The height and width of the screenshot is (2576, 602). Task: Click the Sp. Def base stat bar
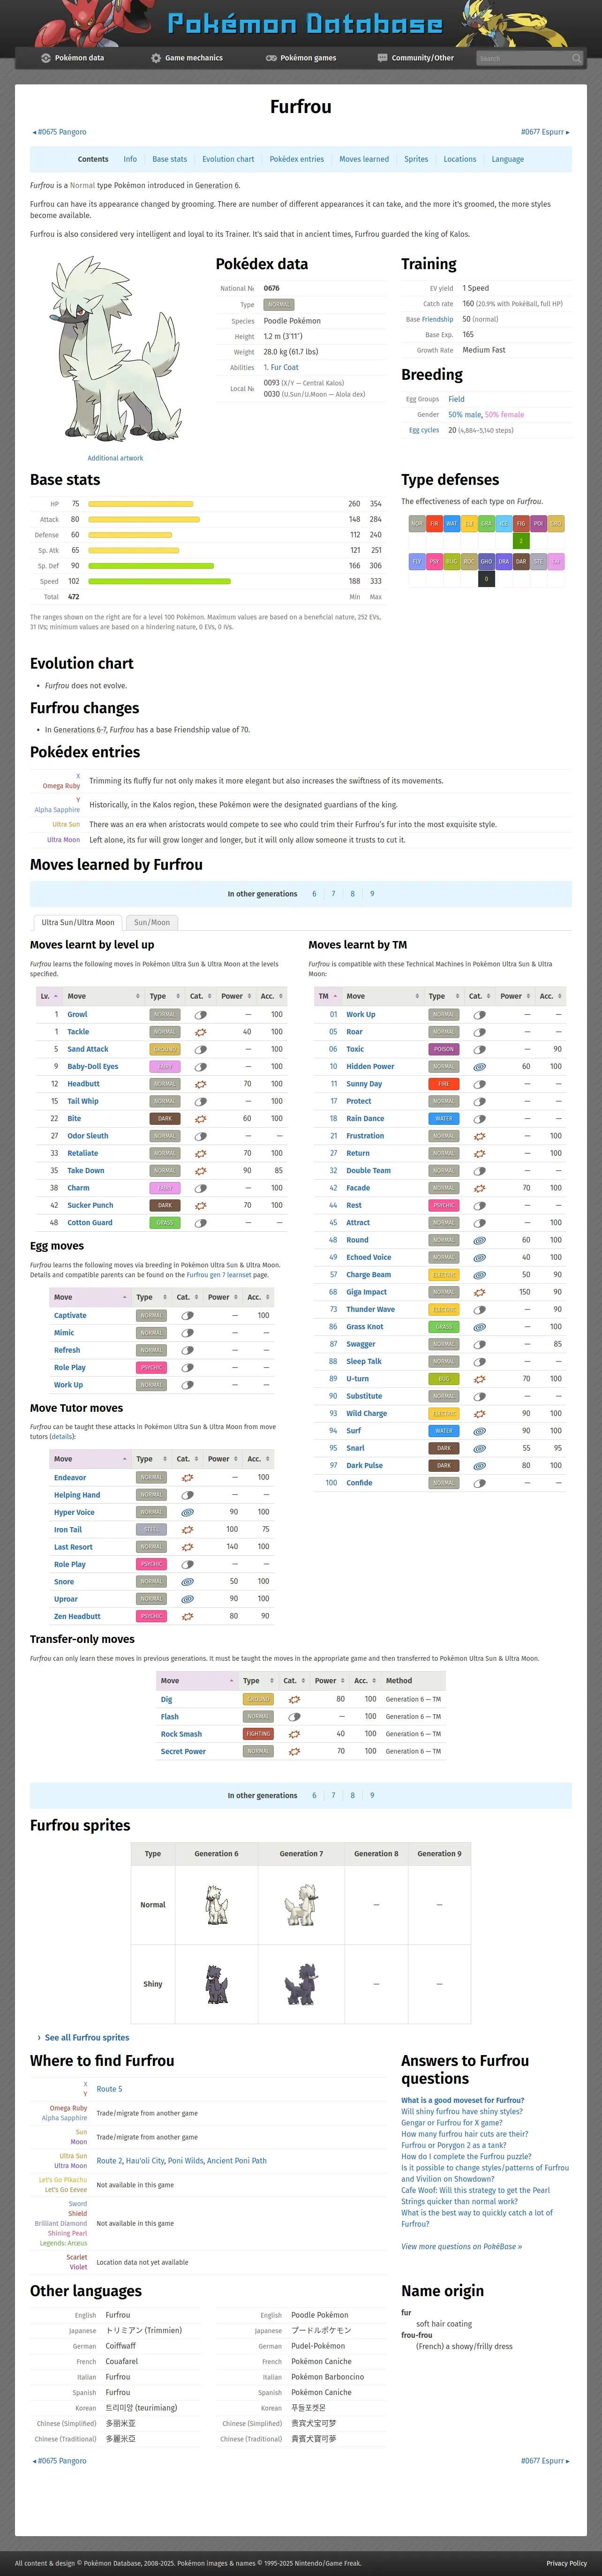[x=151, y=566]
